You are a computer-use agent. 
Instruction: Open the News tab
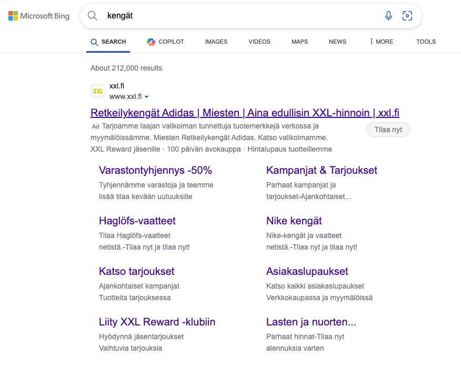click(337, 42)
